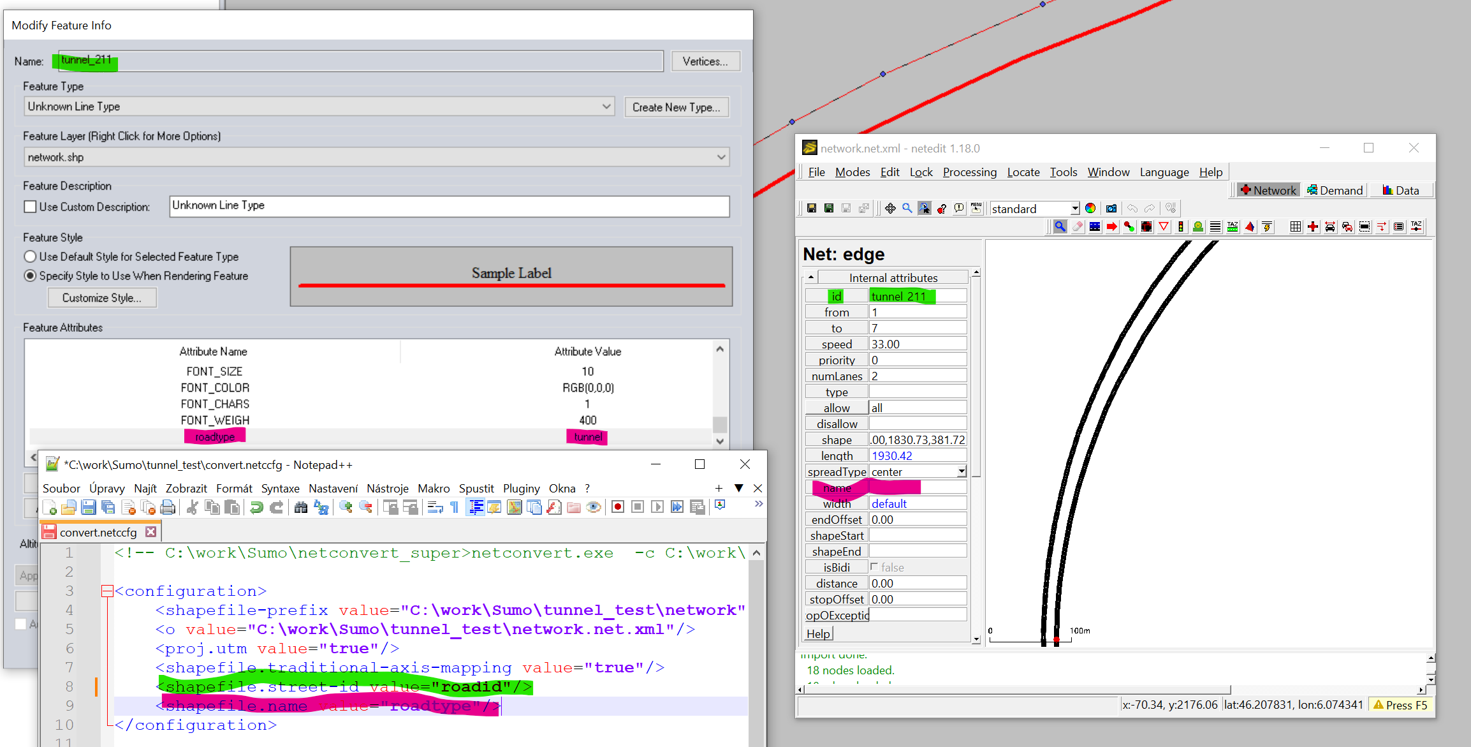Open the netedit File menu

816,172
